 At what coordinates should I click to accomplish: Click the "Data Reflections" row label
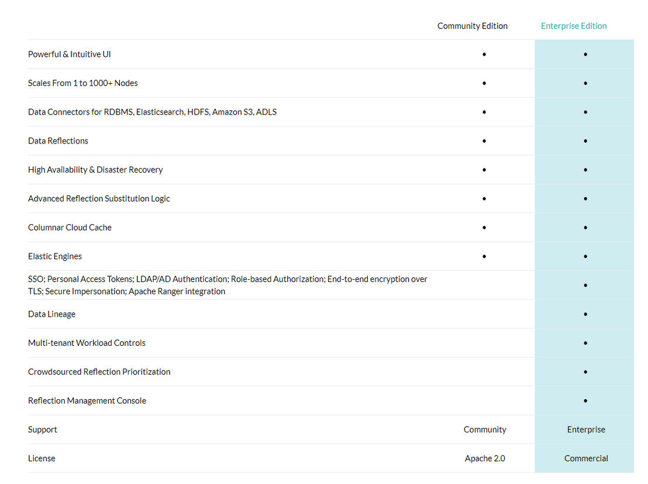pos(58,141)
